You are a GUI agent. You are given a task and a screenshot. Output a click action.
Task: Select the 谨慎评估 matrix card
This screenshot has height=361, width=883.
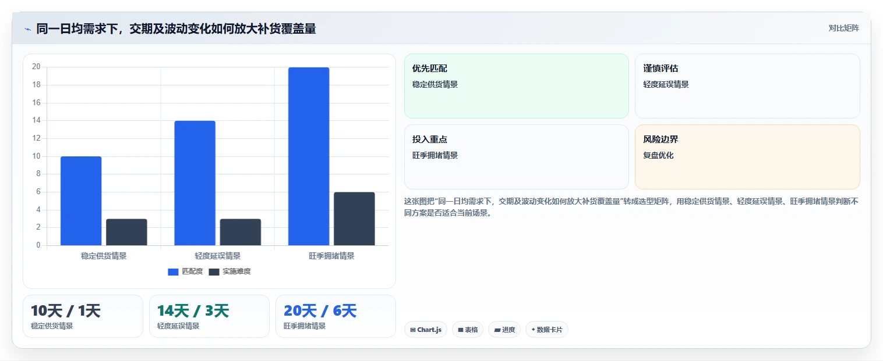click(x=747, y=86)
